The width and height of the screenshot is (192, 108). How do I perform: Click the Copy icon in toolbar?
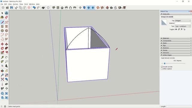click(21, 7)
